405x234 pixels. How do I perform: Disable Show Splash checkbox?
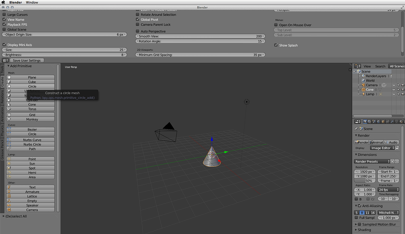point(276,45)
